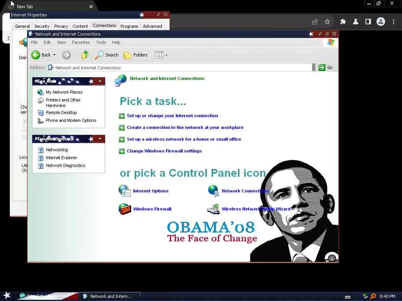
Task: Click the Chrome profile avatar icon
Action: tap(381, 22)
